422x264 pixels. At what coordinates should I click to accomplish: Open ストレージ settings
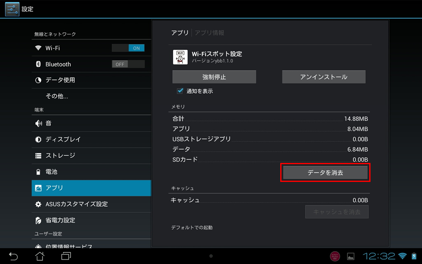[x=91, y=156]
